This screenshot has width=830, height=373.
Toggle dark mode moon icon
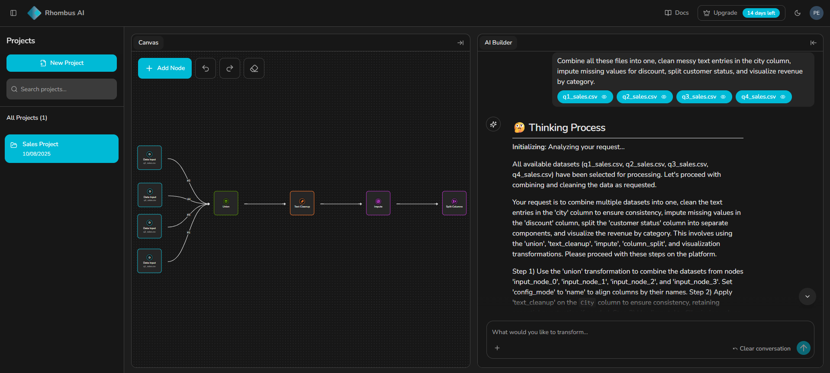coord(798,13)
